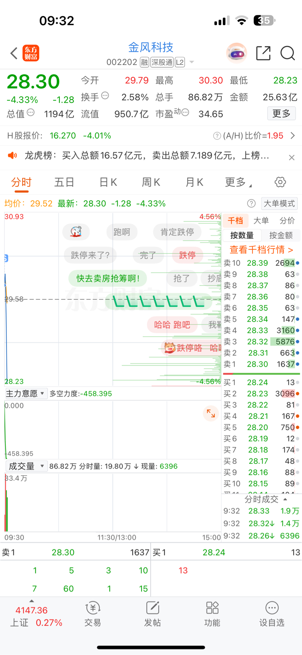Tap the 更多 quote details button
Image resolution: width=302 pixels, height=655 pixels.
pos(282,114)
